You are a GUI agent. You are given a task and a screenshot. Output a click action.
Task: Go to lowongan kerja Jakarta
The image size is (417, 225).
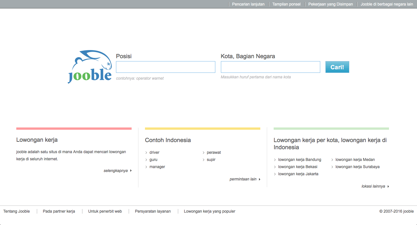298,174
